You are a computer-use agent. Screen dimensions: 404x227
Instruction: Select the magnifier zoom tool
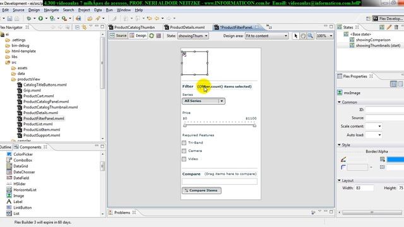pos(310,36)
